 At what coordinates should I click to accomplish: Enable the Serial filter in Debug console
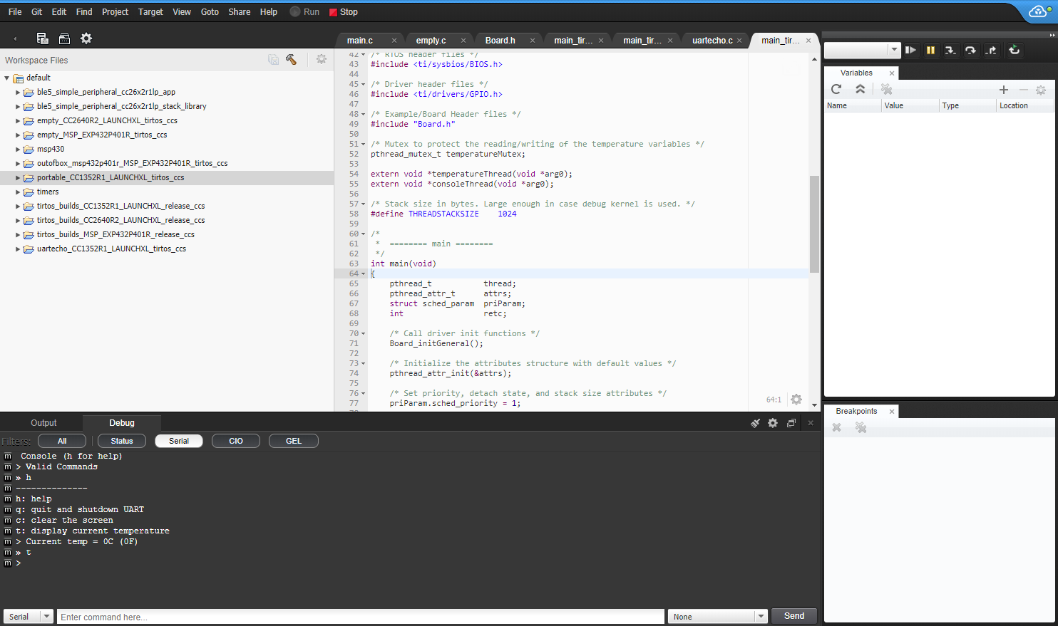[178, 440]
